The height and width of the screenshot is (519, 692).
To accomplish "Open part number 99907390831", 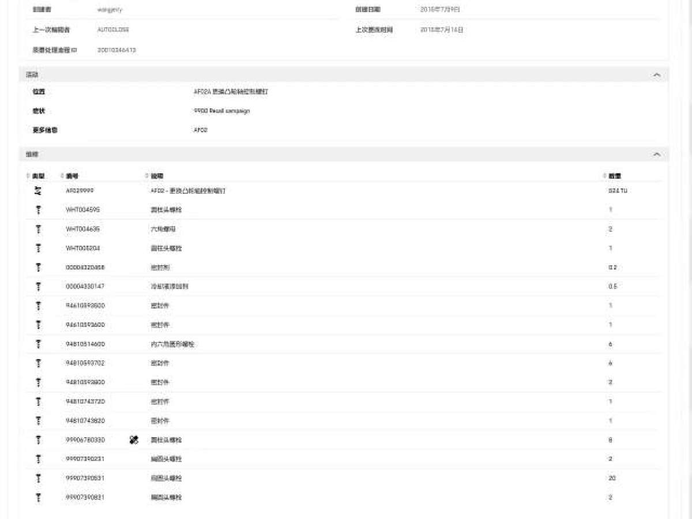I will click(x=85, y=497).
